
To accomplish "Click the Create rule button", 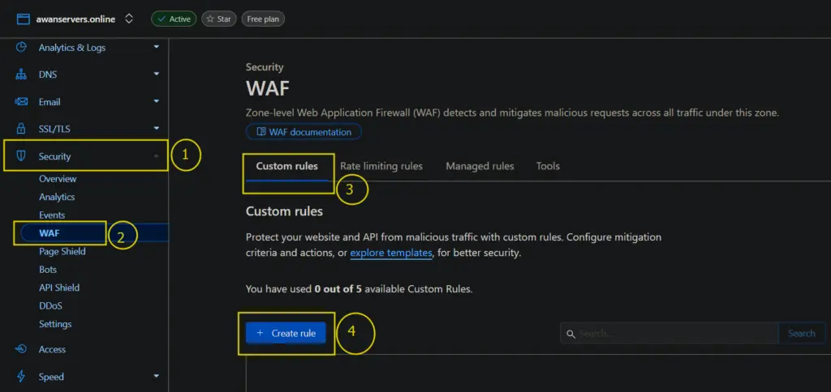I will pyautogui.click(x=286, y=333).
